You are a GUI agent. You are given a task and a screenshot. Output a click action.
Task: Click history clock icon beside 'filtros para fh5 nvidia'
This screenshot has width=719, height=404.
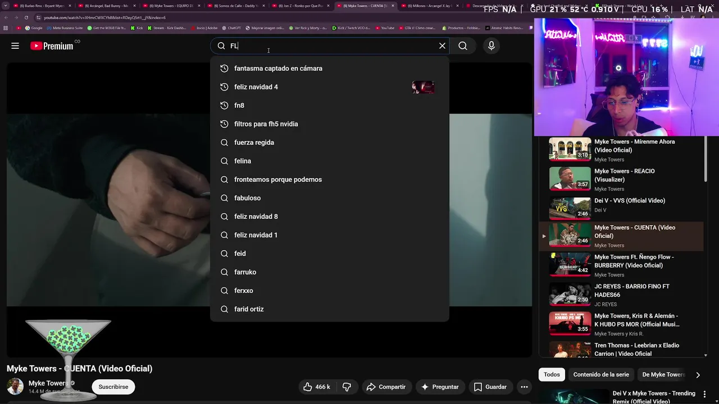pyautogui.click(x=224, y=124)
